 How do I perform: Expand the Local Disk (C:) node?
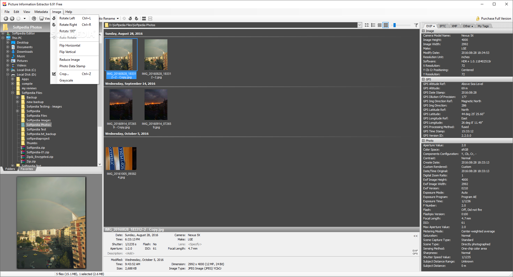pos(8,70)
